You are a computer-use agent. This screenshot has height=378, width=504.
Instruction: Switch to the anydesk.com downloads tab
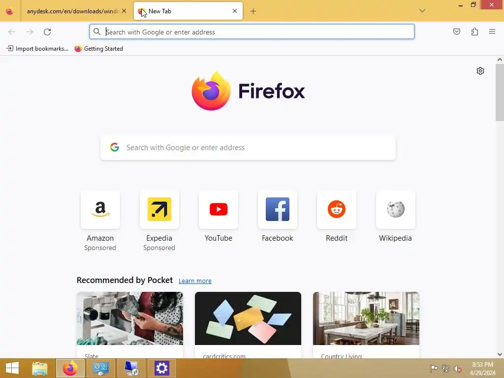[73, 11]
